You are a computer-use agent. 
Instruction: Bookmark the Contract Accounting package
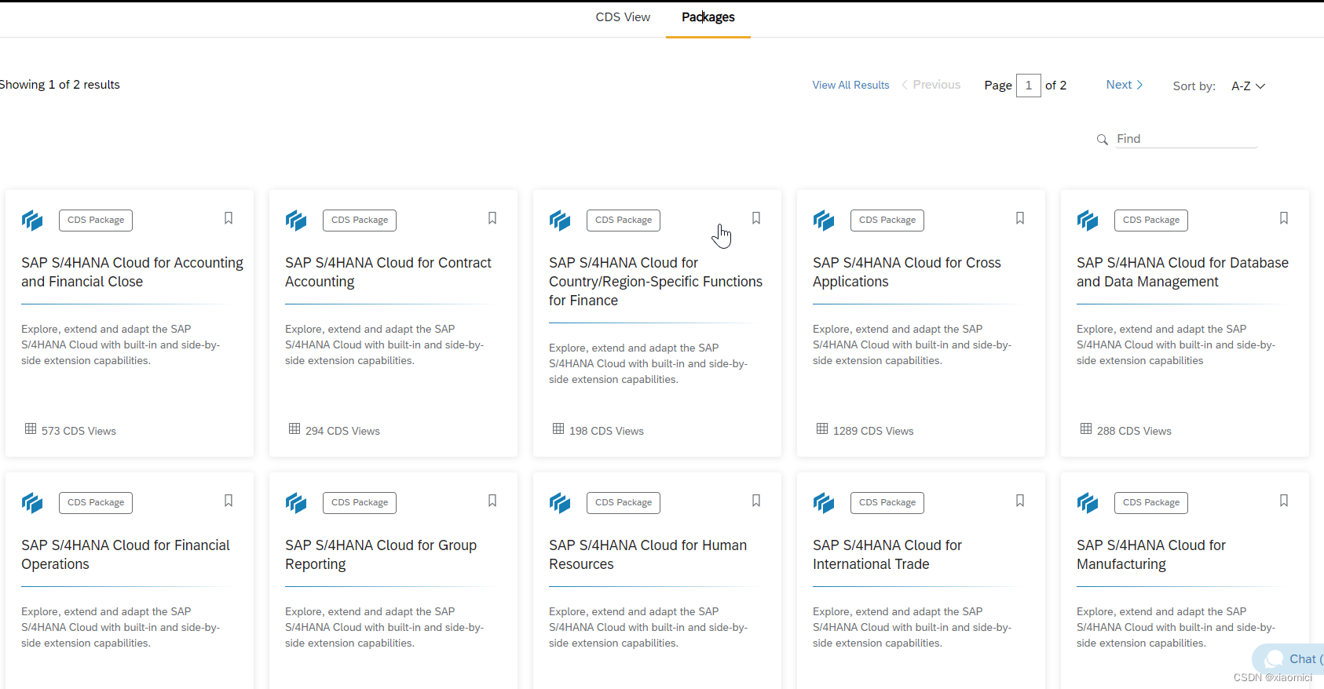(492, 218)
